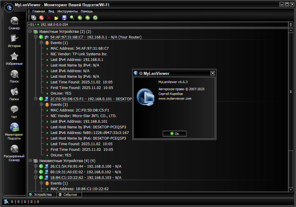Image resolution: width=296 pixels, height=207 pixels.
Task: Click the status bar network icon
Action: point(7,202)
